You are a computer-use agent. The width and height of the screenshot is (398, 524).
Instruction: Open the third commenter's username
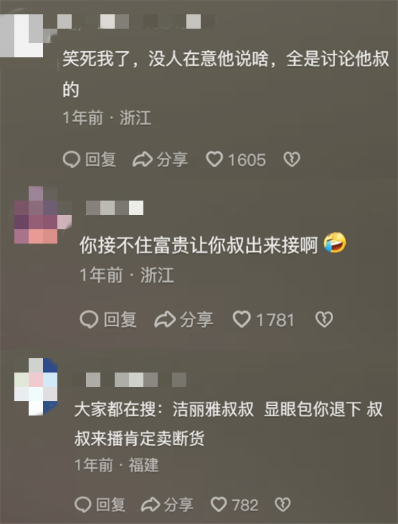(x=129, y=380)
